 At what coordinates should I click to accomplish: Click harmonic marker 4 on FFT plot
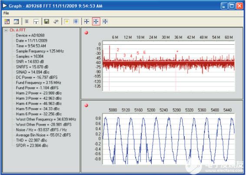coord(131,56)
